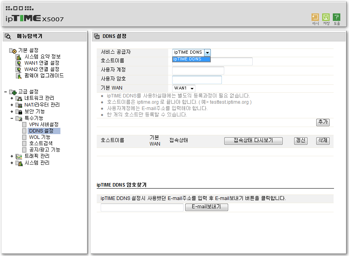Click the 기본 설정 folder icon

tap(13, 50)
